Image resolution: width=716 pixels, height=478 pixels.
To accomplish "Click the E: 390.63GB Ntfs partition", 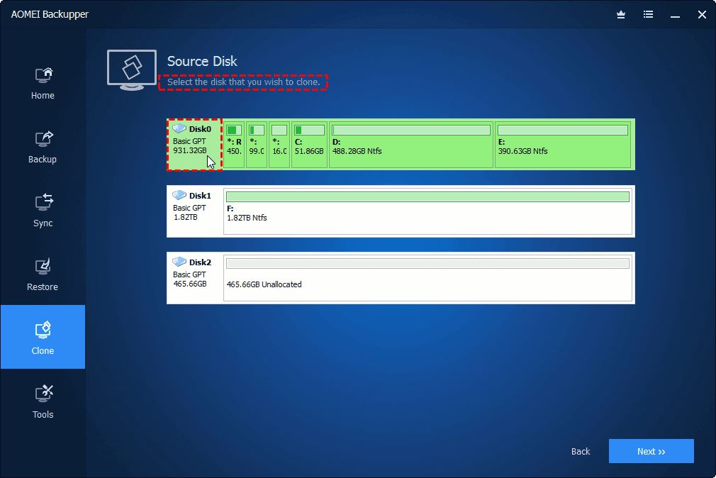I will [563, 145].
